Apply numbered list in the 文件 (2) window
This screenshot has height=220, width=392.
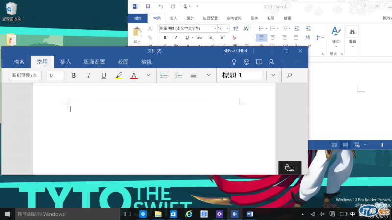[x=179, y=75]
